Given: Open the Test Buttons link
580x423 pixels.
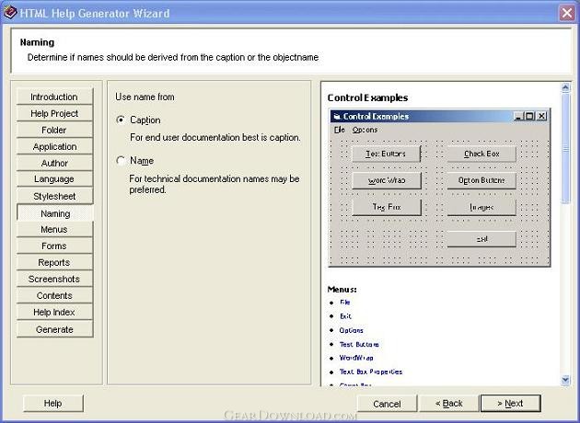Looking at the screenshot, I should [x=359, y=344].
